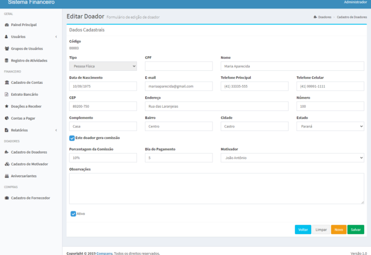Screen dimensions: 371x255
Task: Open the Motivador dropdown showing João Antônio
Action: click(292, 158)
